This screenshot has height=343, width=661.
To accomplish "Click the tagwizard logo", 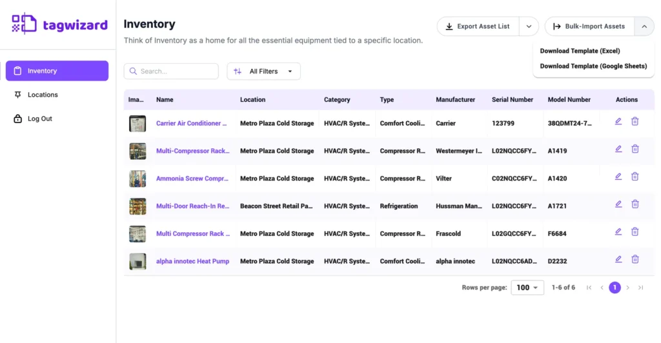I will (x=59, y=24).
